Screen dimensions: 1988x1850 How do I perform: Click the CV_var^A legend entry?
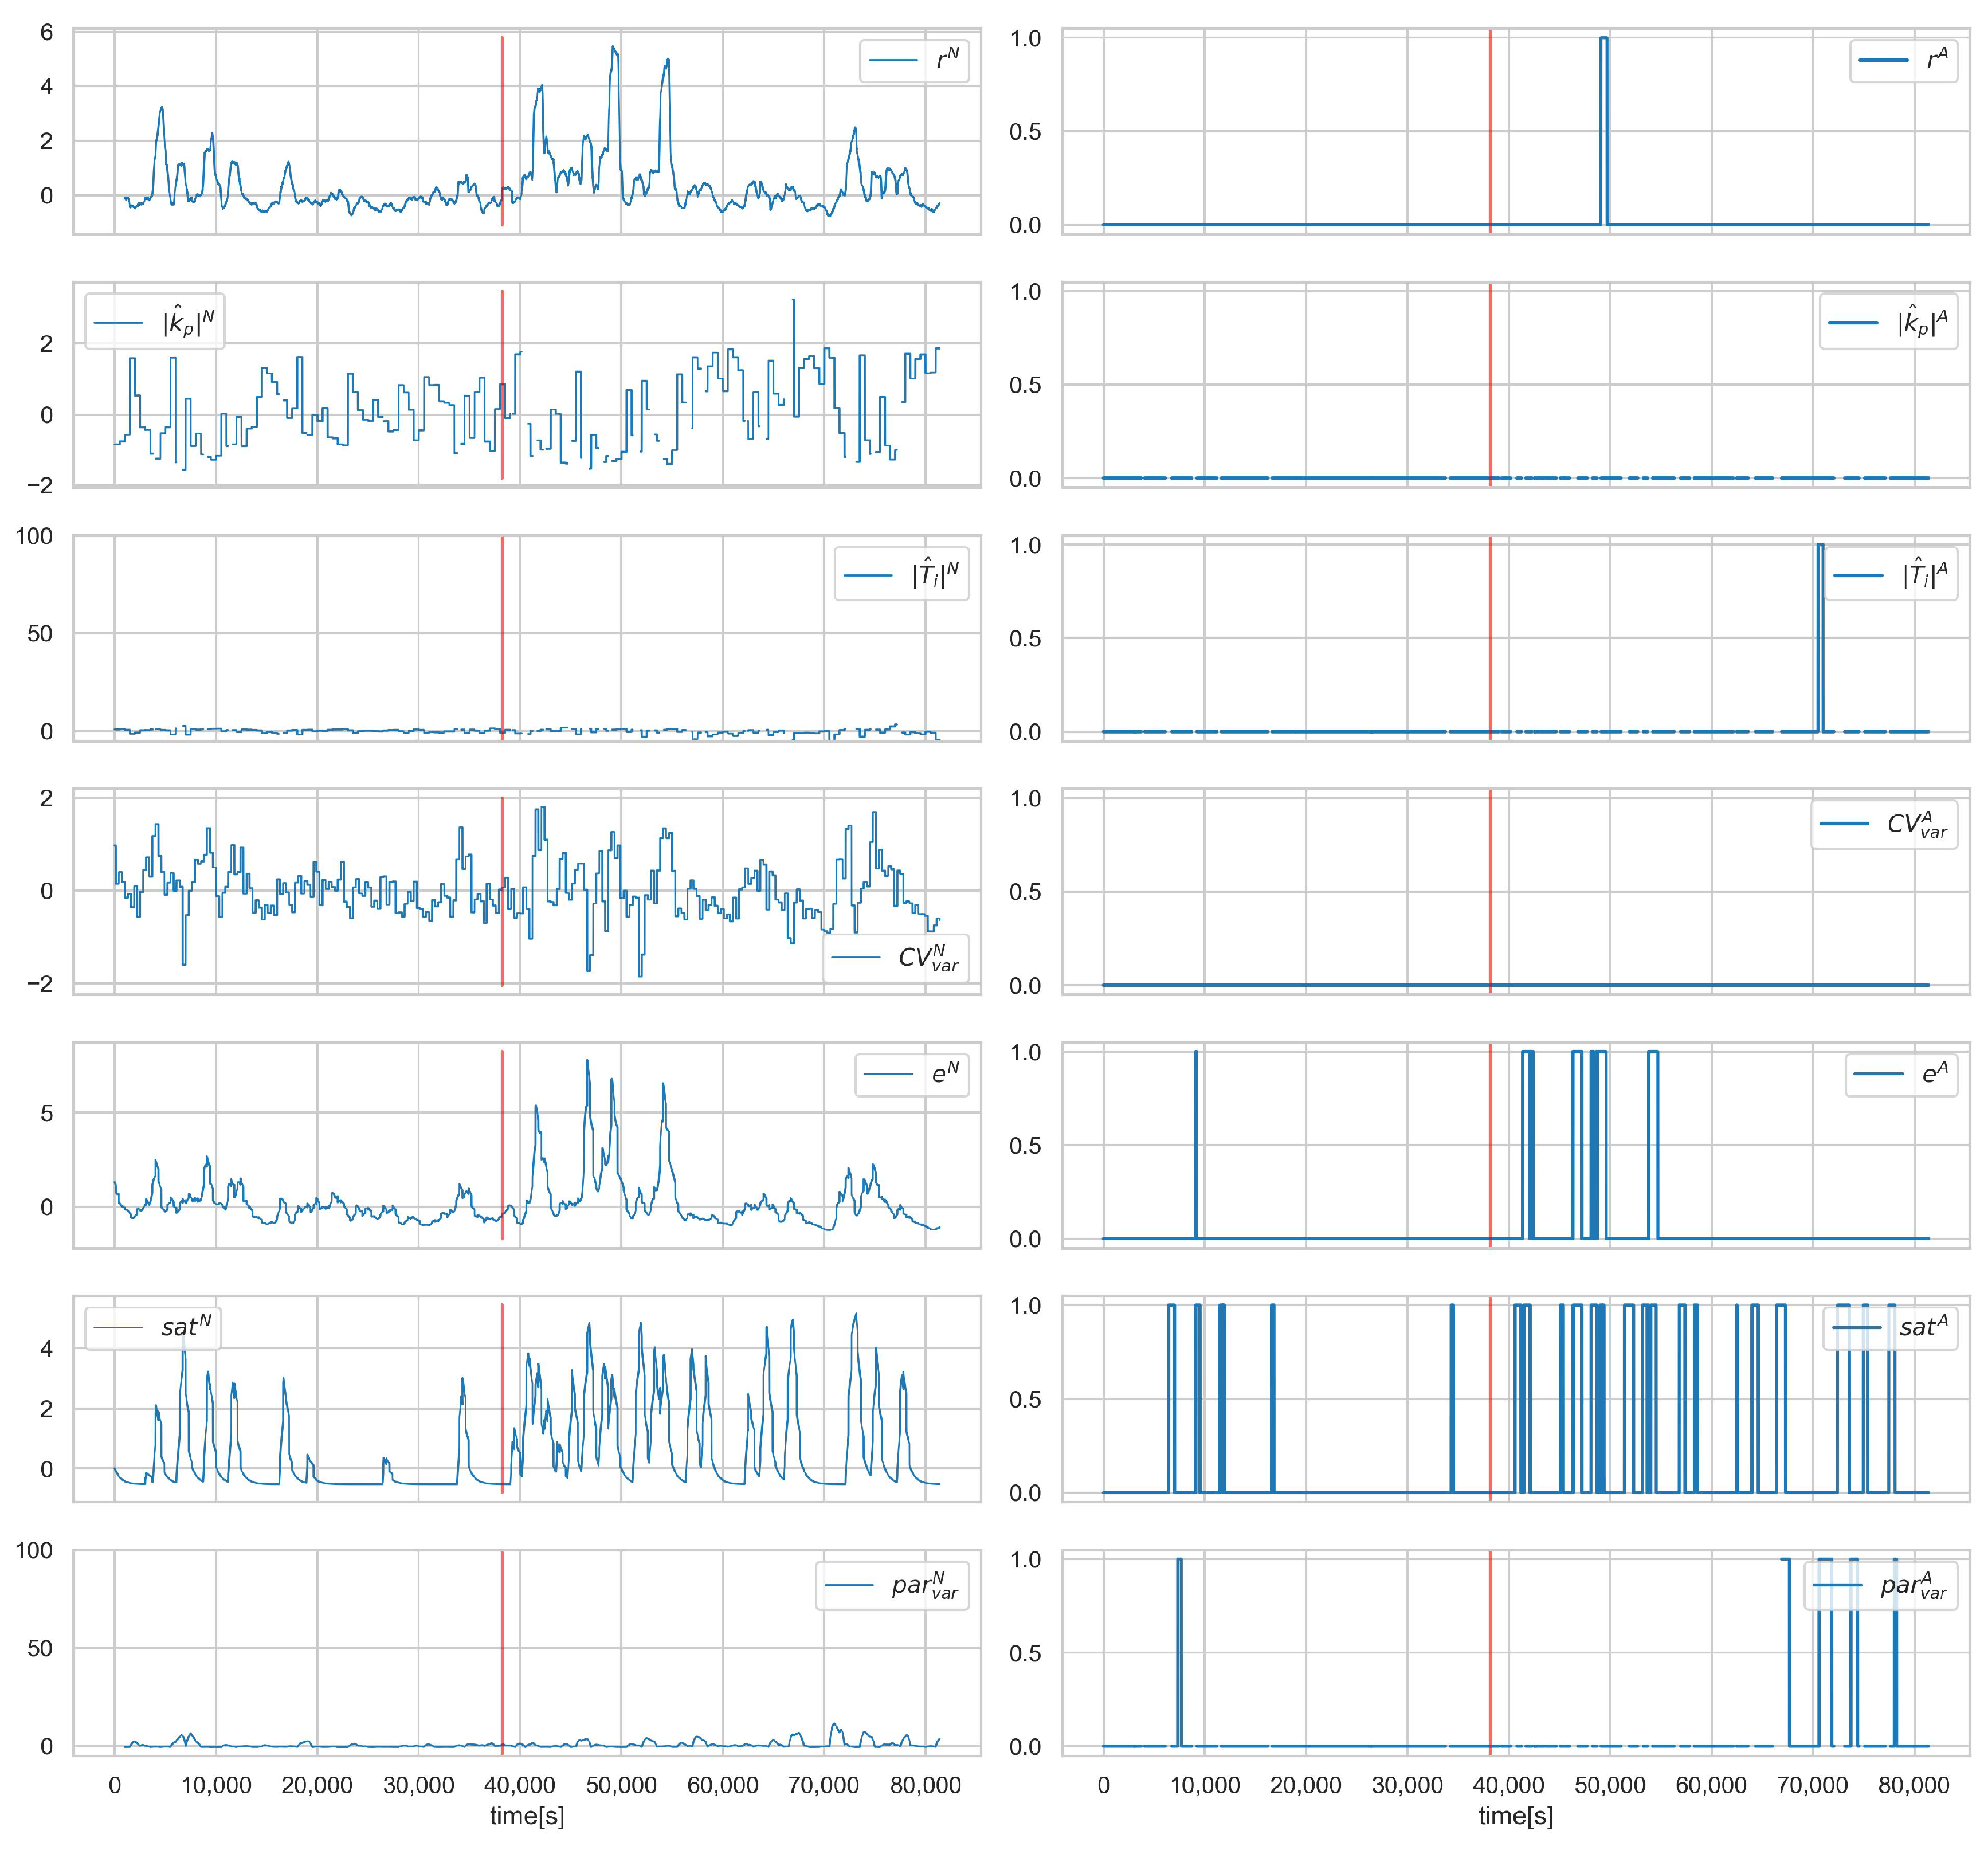(1884, 823)
